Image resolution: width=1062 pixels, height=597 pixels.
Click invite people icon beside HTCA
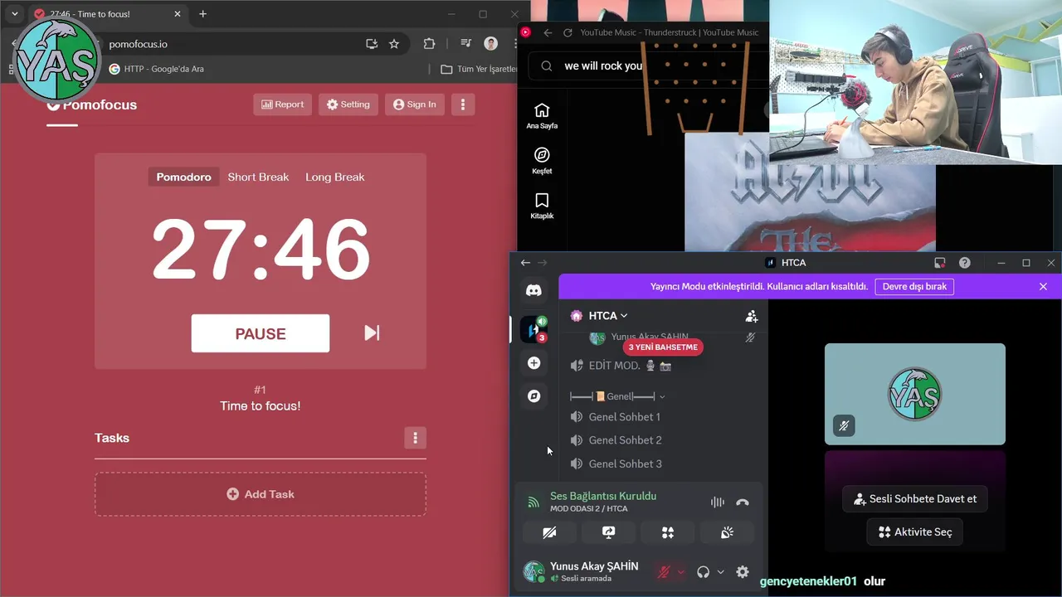click(x=751, y=316)
